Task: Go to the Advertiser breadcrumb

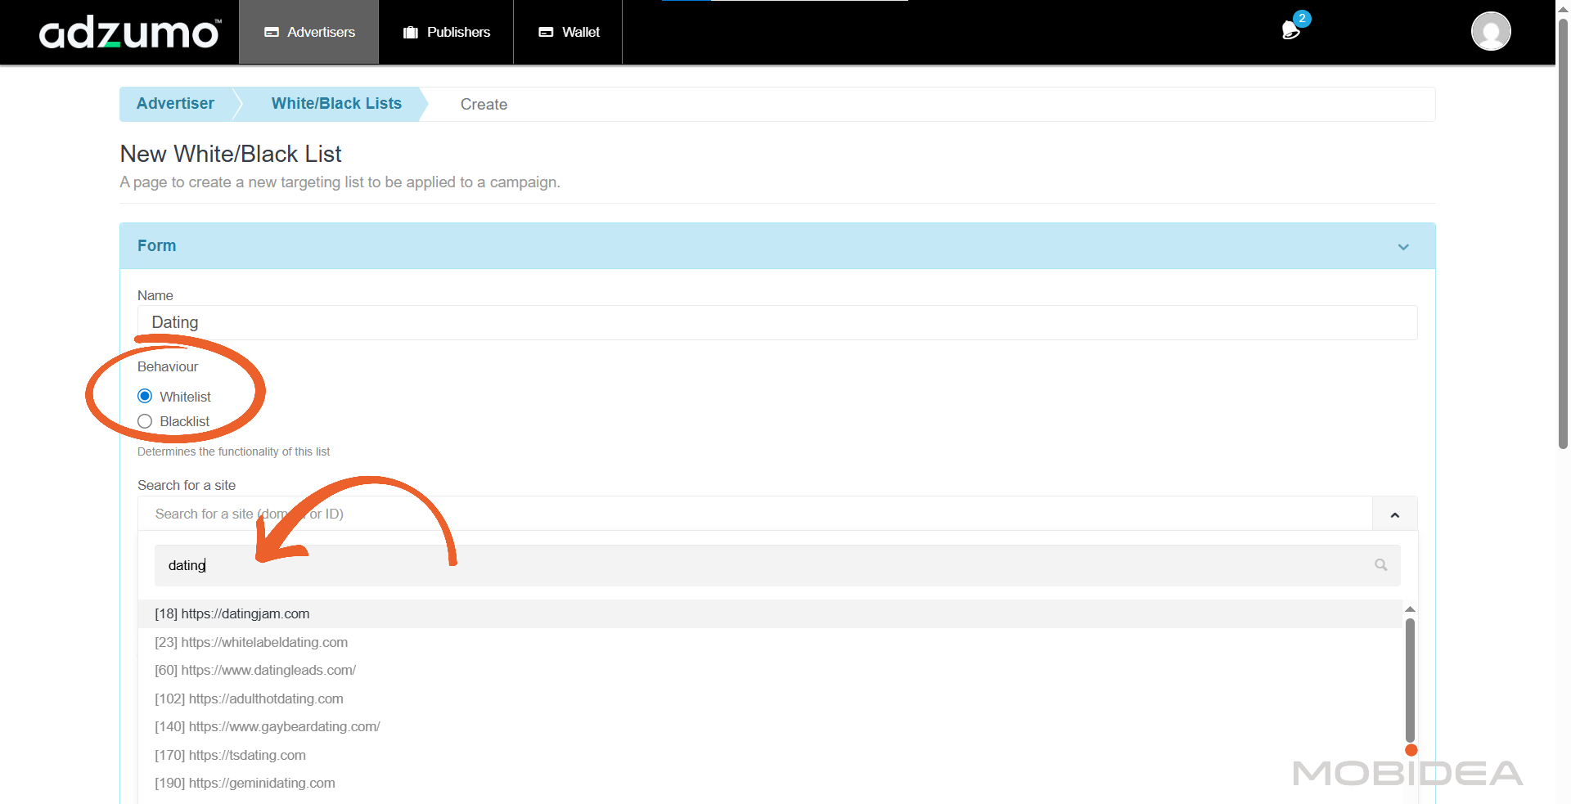Action: pos(175,104)
